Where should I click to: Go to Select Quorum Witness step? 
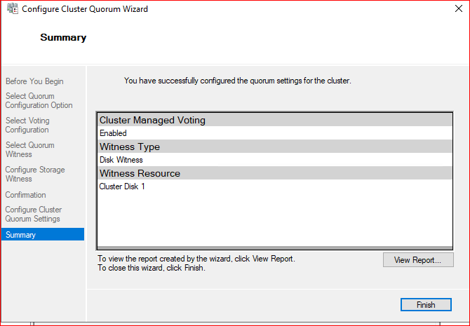pos(30,149)
